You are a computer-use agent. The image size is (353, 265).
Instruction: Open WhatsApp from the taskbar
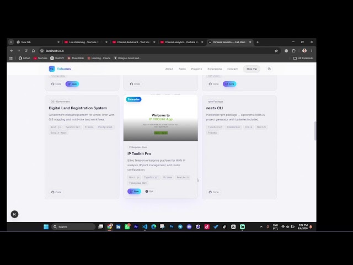coord(127,227)
